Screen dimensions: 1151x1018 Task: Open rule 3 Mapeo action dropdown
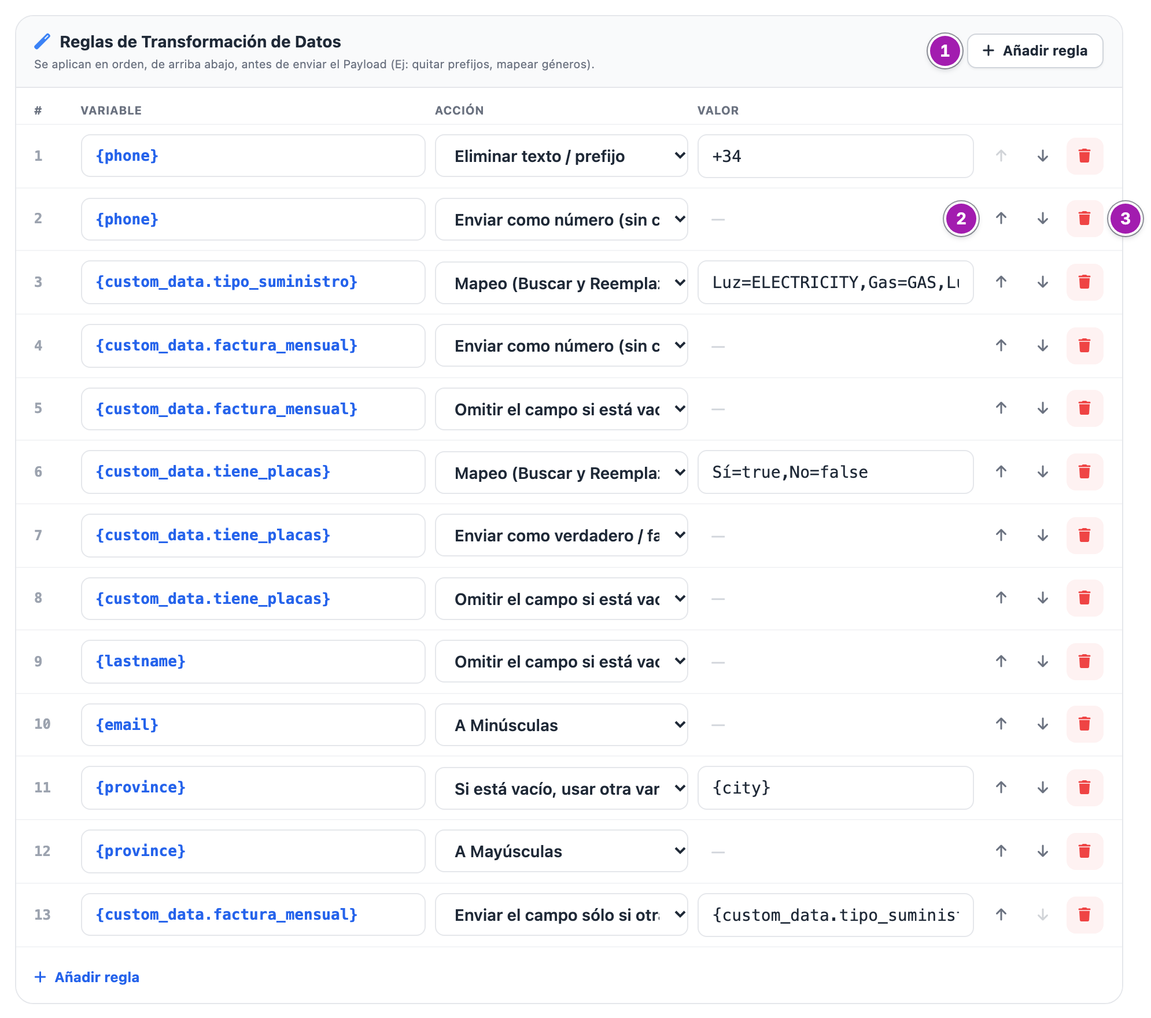click(x=561, y=283)
